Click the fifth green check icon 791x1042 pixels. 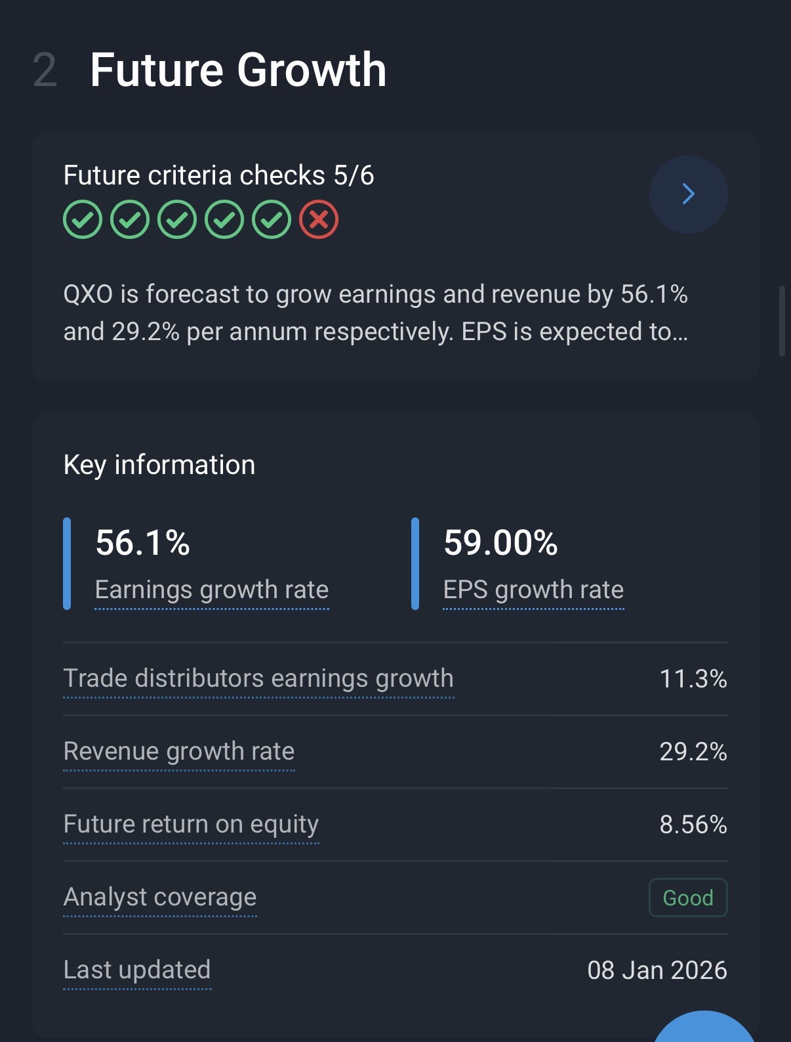click(272, 219)
